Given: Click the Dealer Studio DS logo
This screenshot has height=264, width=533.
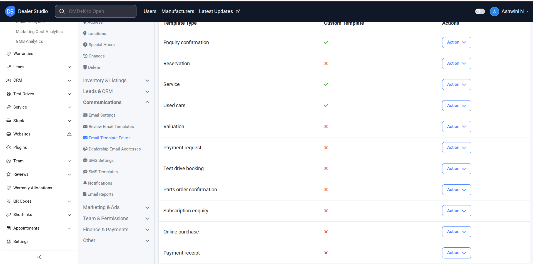Looking at the screenshot, I should (10, 11).
